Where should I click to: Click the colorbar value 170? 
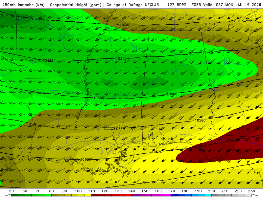point(172,191)
